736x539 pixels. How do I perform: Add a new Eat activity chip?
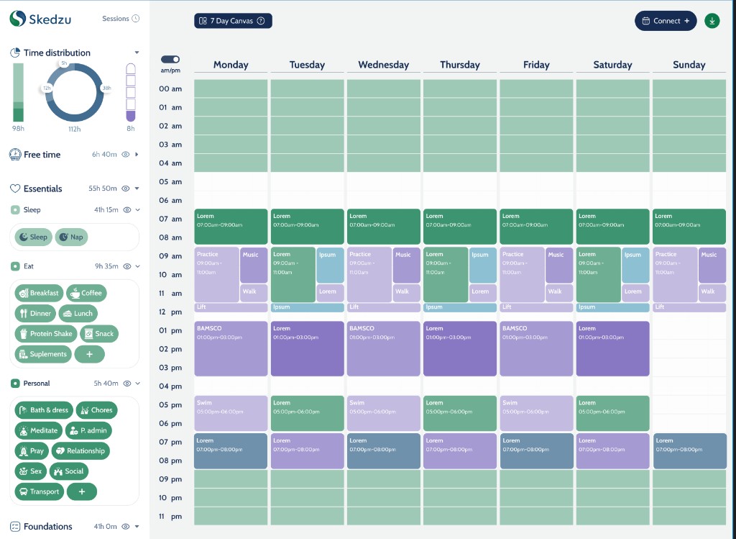[89, 354]
